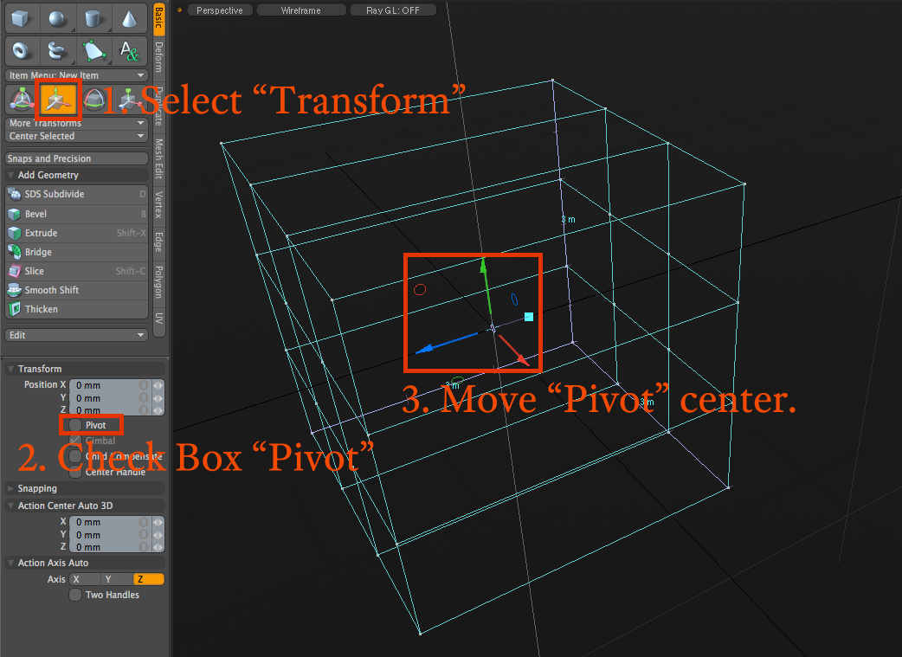Open the Item Menu: New Item dropdown
Image resolution: width=902 pixels, height=657 pixels.
tap(76, 75)
